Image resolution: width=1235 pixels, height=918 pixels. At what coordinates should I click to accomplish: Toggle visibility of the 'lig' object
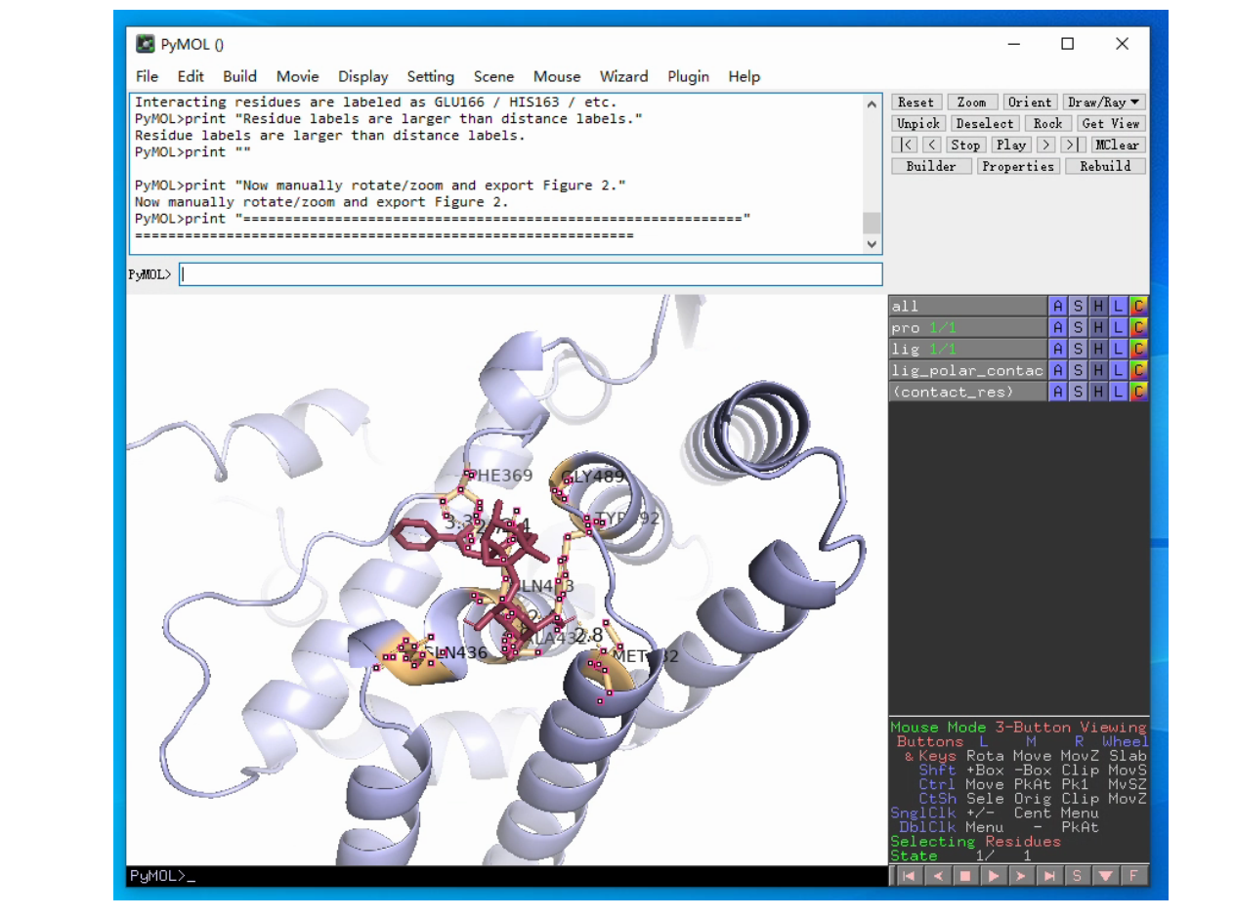point(967,349)
